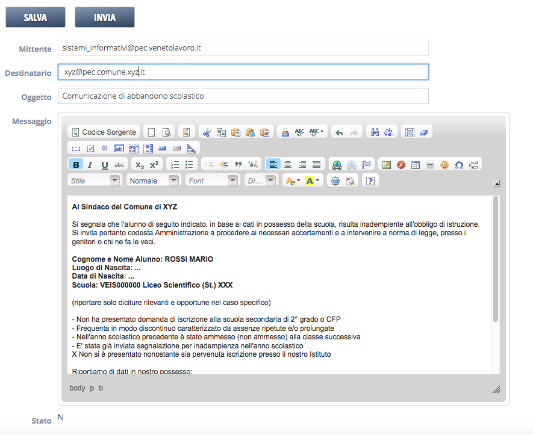Click the insert link icon
Viewport: 533px width, 435px height.
click(337, 164)
